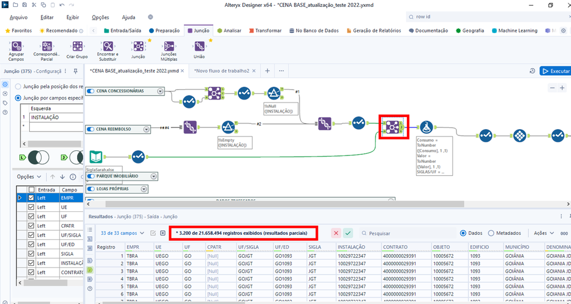Select the Junção tool in palette

[138, 50]
